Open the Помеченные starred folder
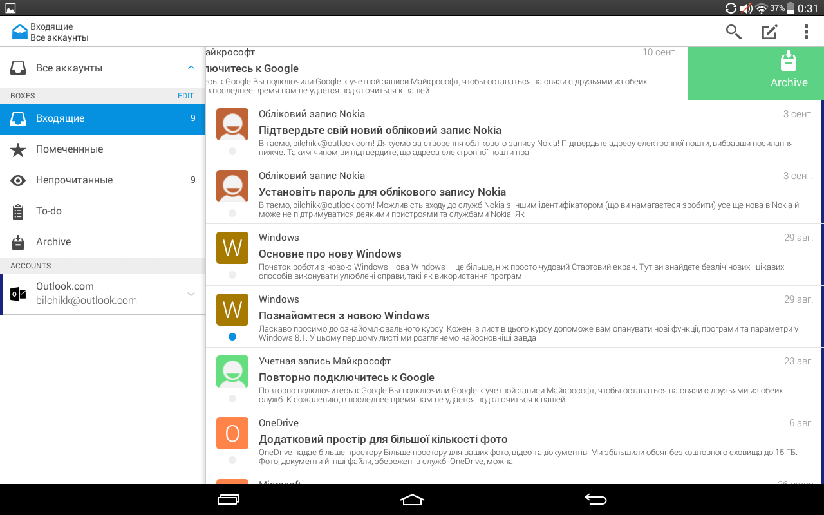This screenshot has height=515, width=824. [103, 149]
